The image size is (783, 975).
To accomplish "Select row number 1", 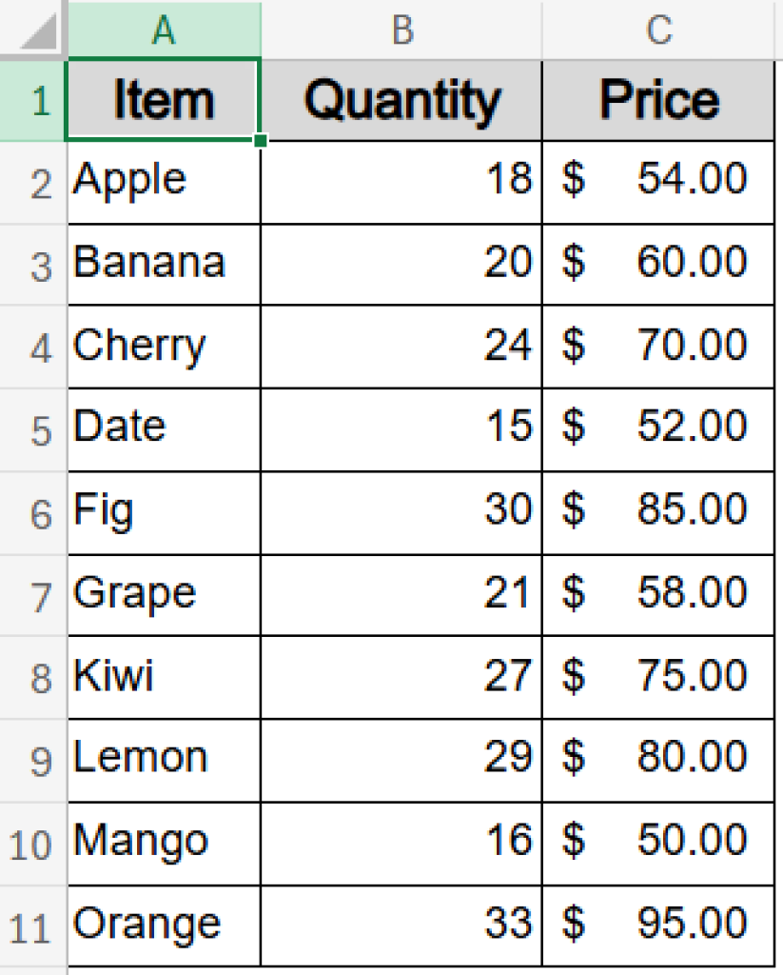I will point(33,98).
